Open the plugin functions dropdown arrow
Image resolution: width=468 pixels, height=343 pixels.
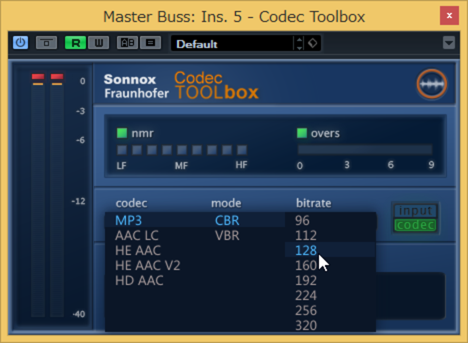pyautogui.click(x=449, y=43)
